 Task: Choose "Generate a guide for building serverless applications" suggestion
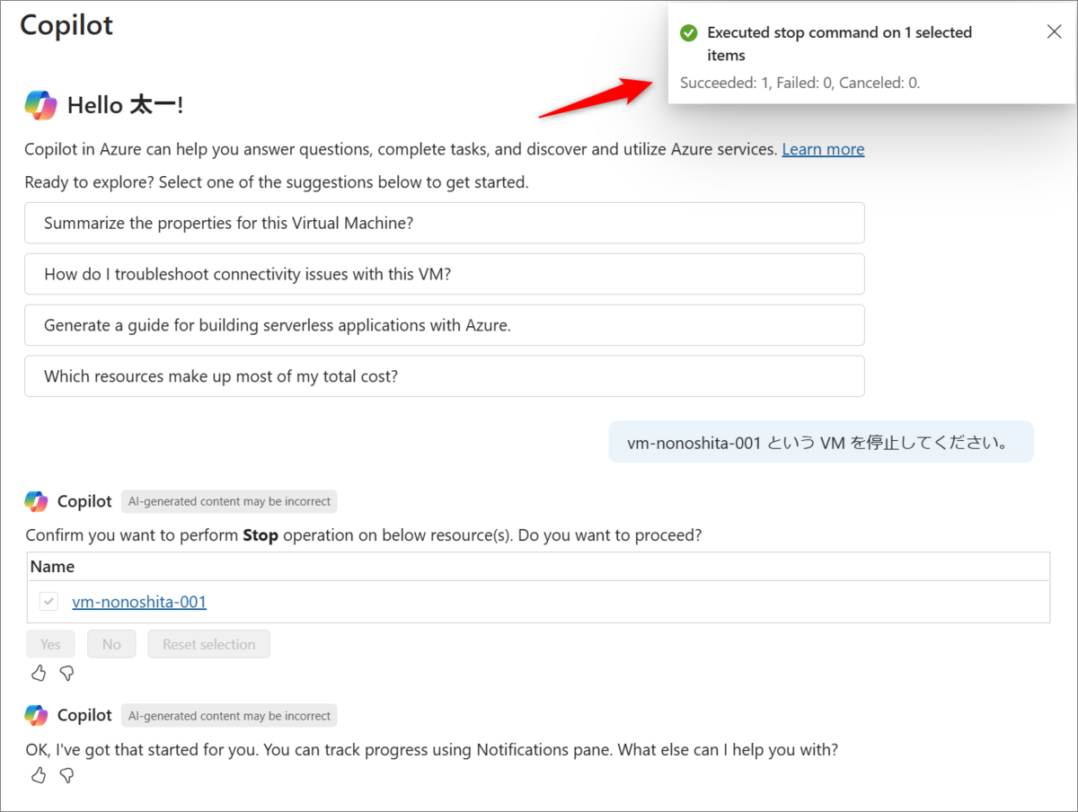click(444, 325)
